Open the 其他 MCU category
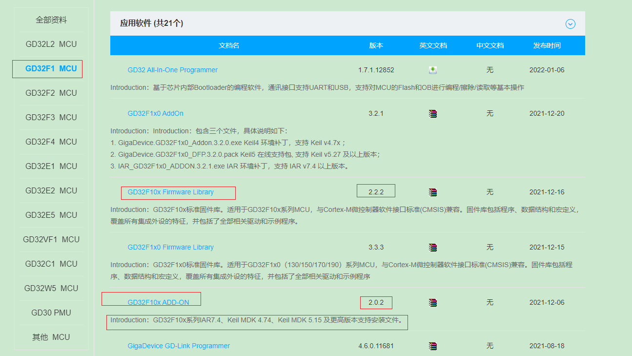632x356 pixels. 50,337
